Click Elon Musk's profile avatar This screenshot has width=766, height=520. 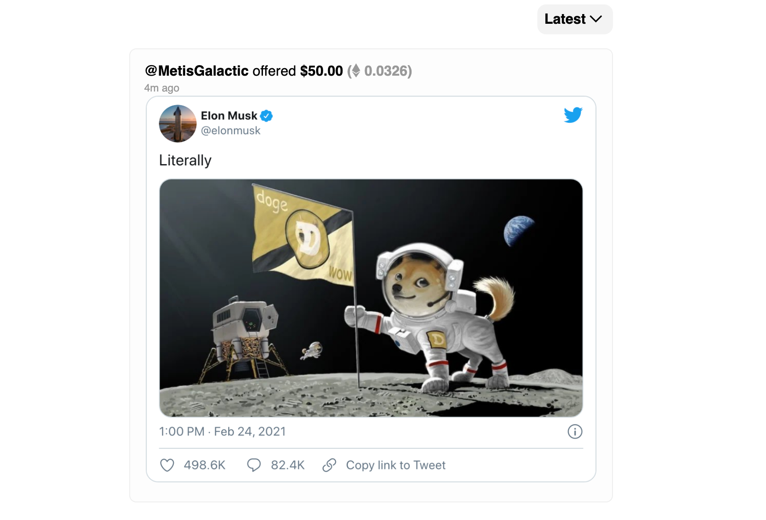pyautogui.click(x=178, y=124)
